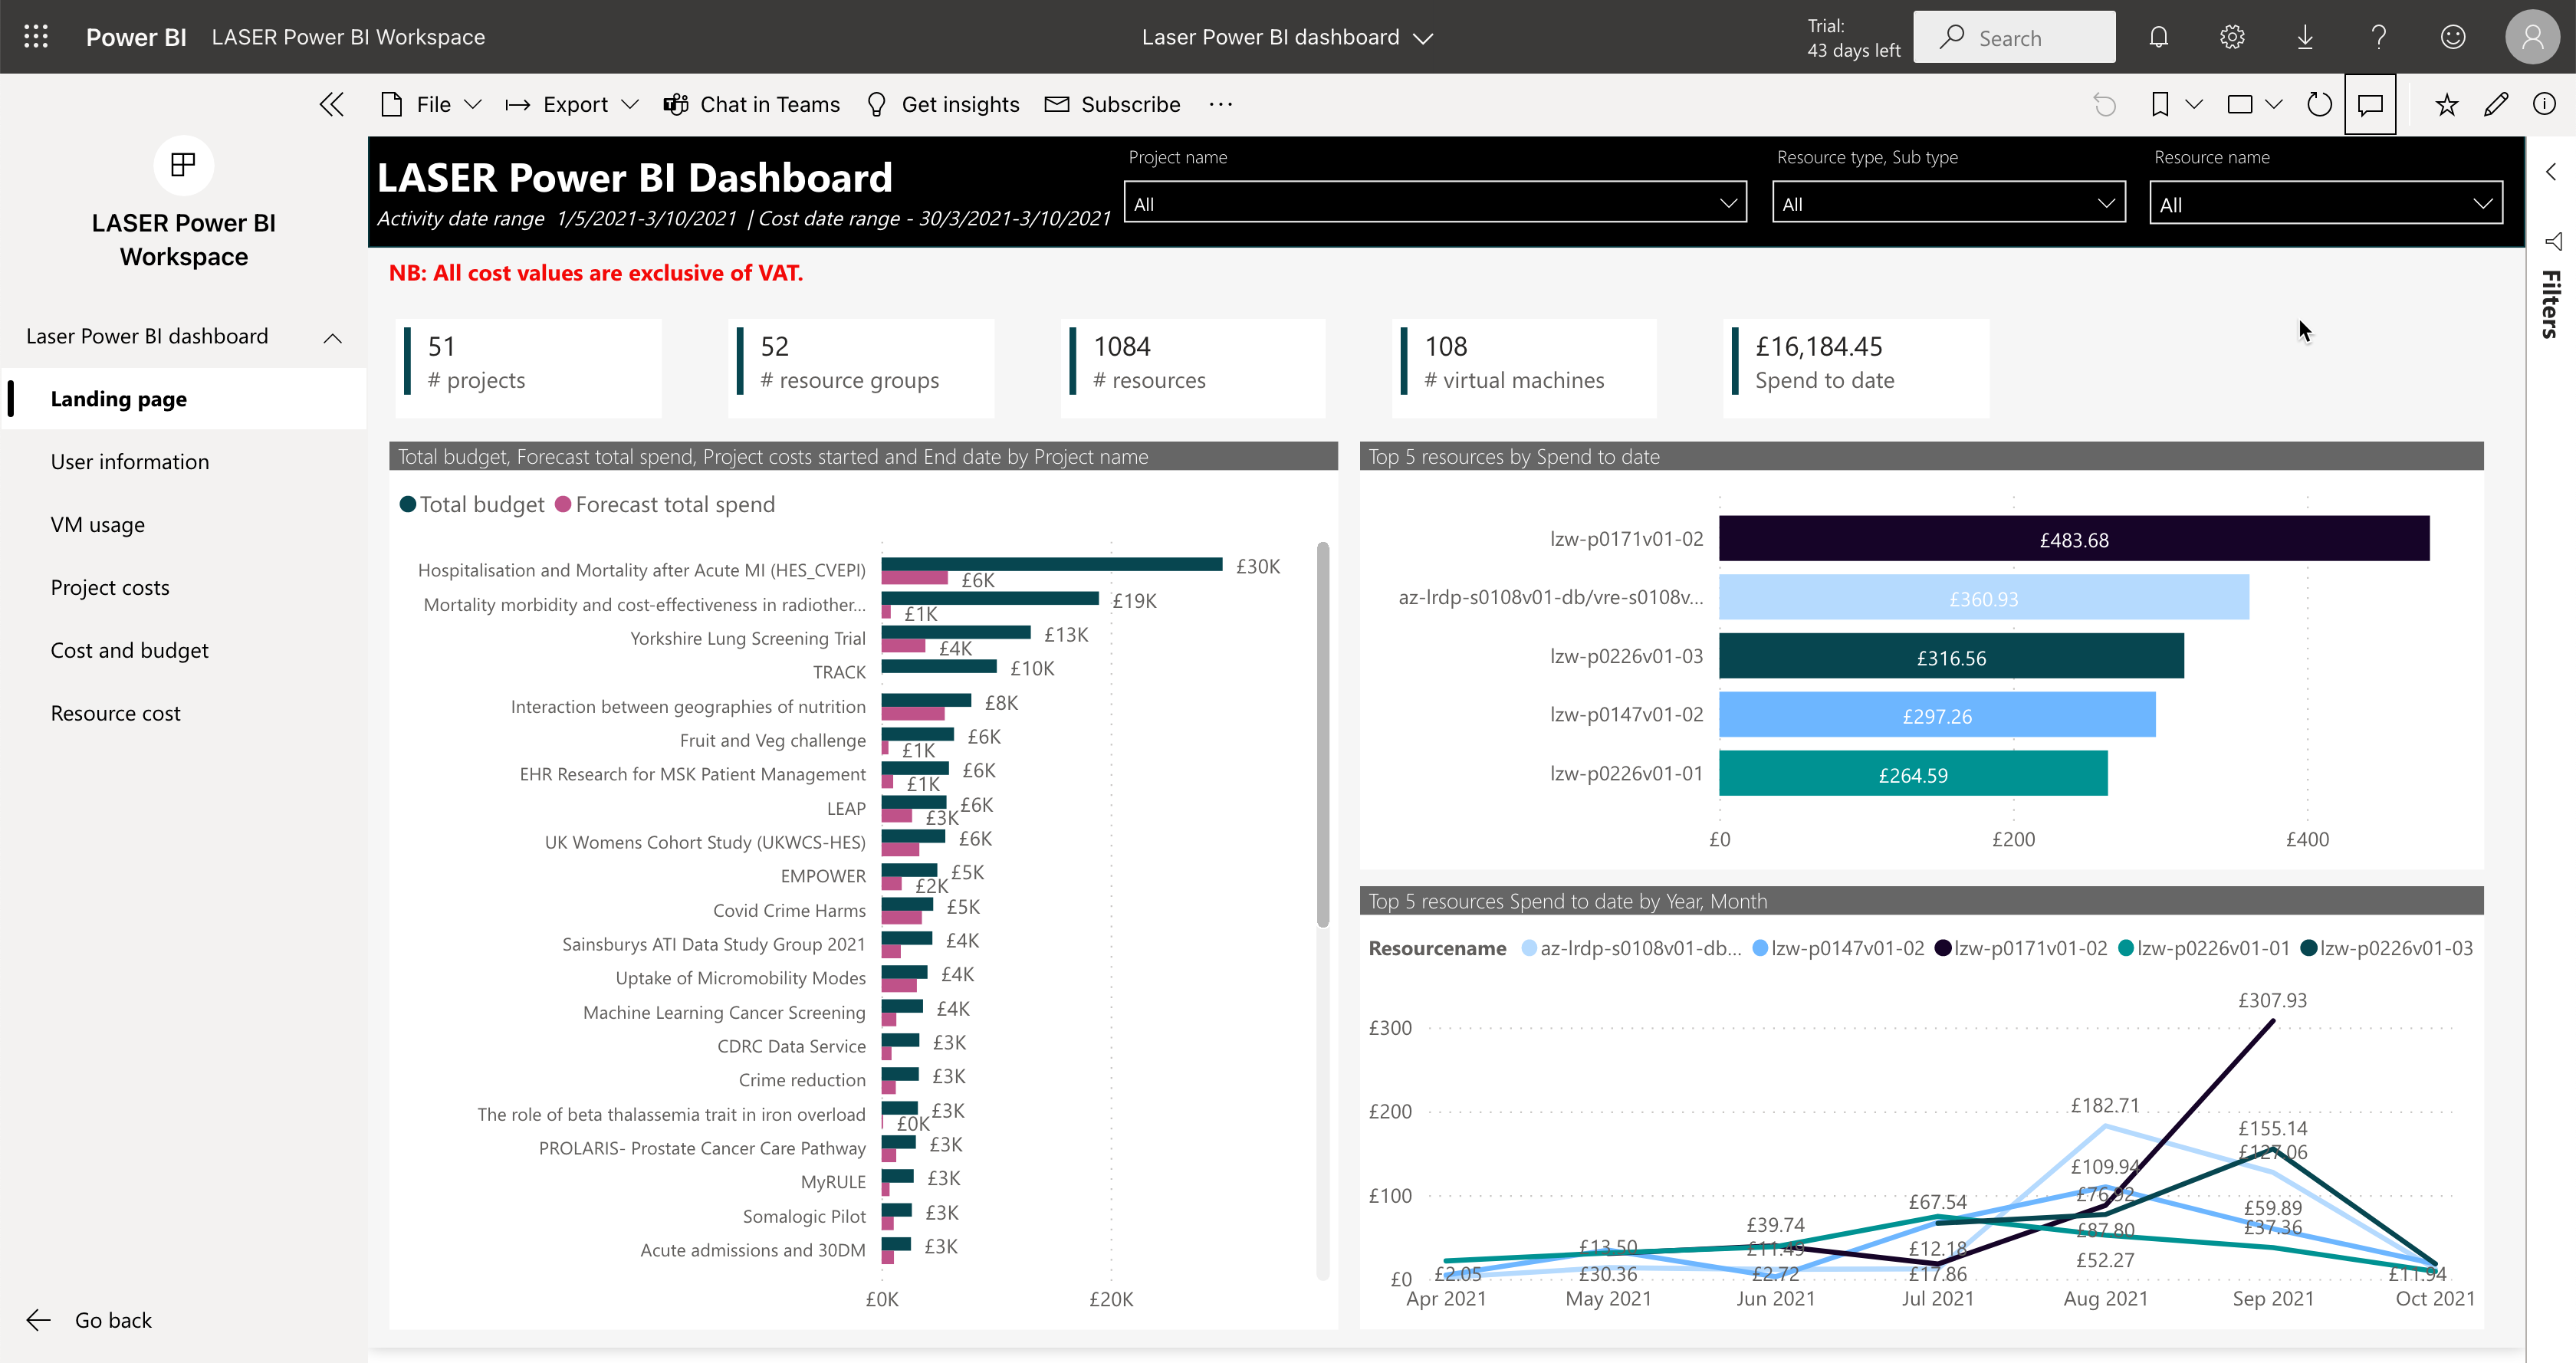Click more options ellipsis in toolbar
Screen dimensions: 2576x1363
click(1221, 104)
